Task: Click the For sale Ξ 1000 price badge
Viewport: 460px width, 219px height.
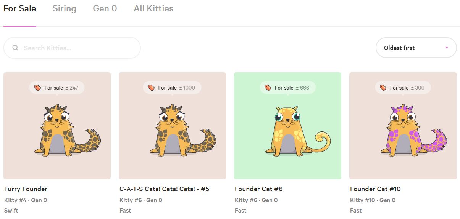Action: [x=172, y=88]
